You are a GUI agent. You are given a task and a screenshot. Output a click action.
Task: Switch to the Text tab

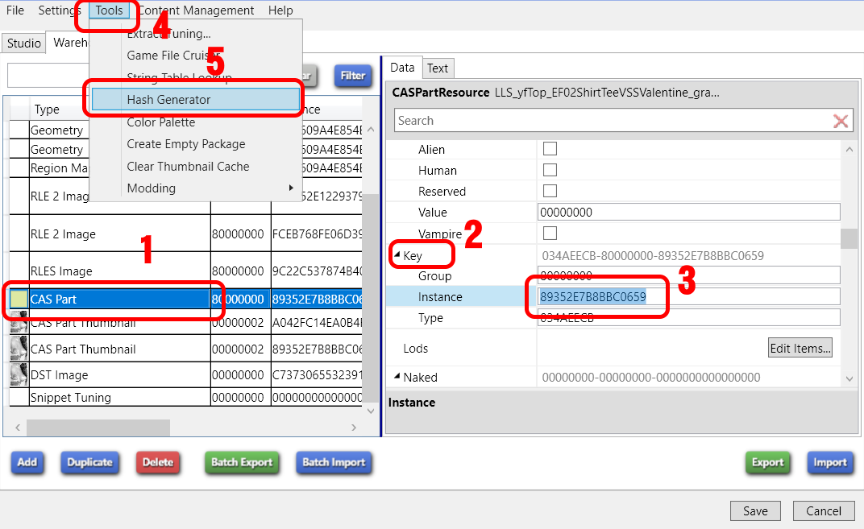pos(438,68)
